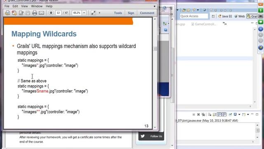
Task: Minimize the Eclipse console view panel
Action: pyautogui.click(x=252, y=114)
